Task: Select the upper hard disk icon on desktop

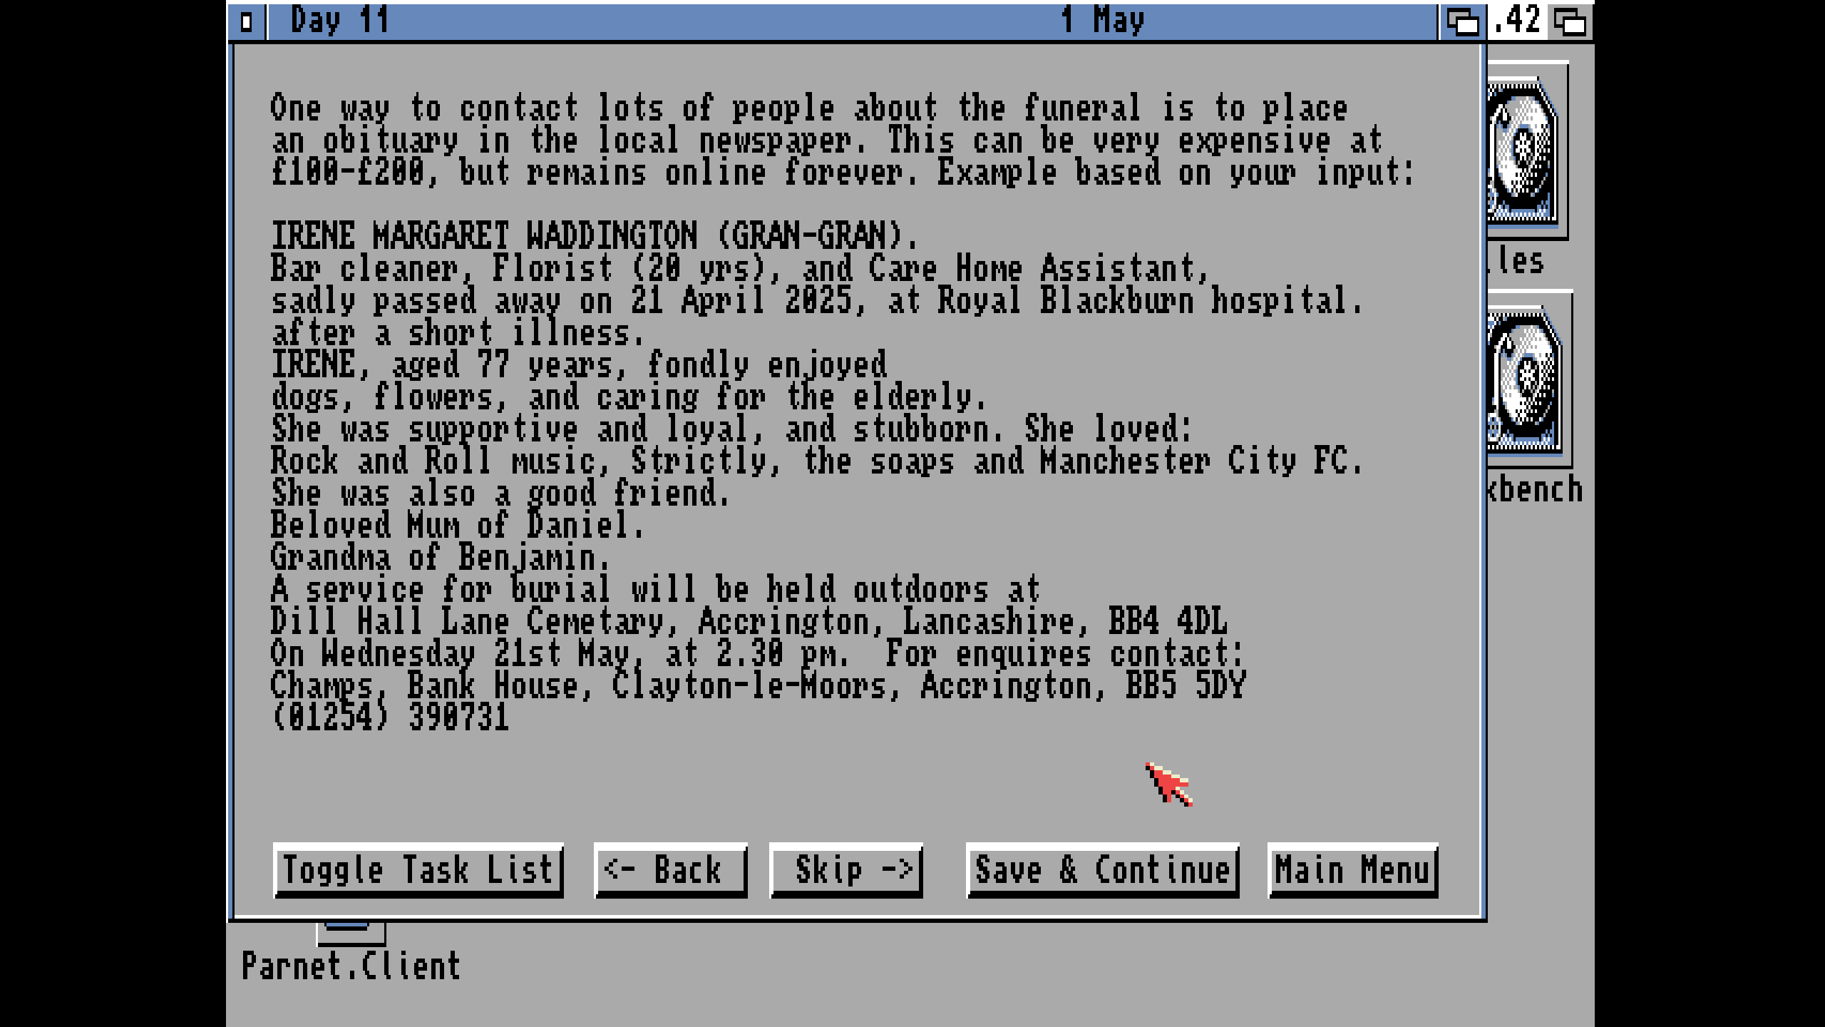Action: pos(1524,151)
